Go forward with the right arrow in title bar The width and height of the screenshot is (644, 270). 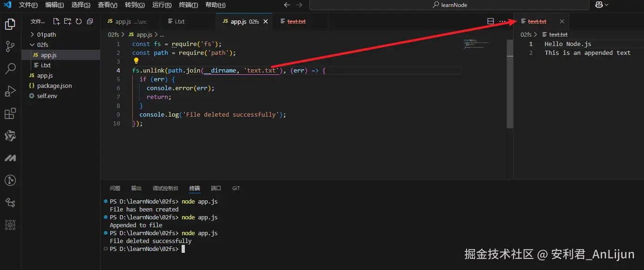[x=299, y=5]
